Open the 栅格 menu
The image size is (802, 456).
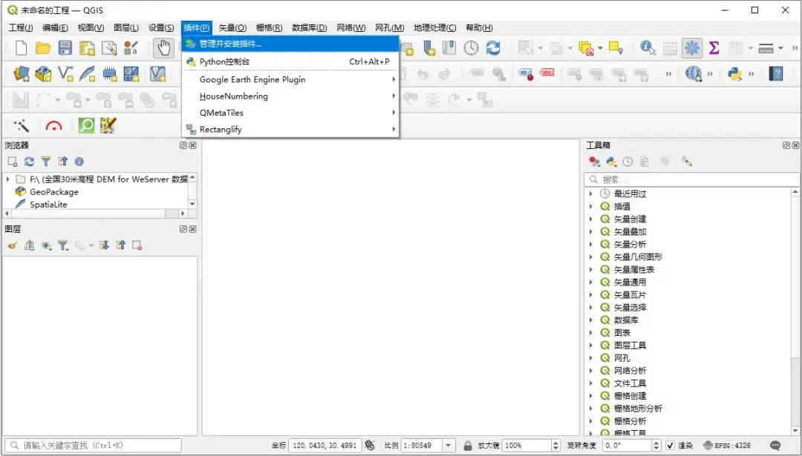268,27
